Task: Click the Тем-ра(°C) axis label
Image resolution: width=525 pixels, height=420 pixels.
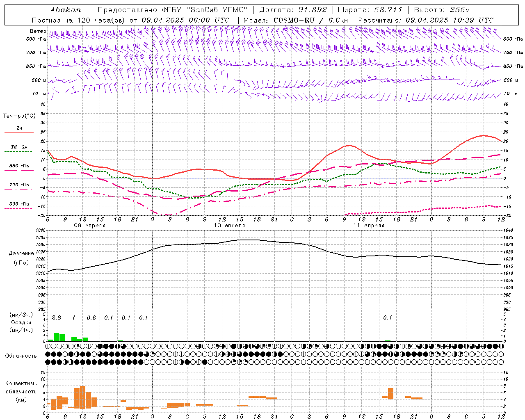Action: point(19,116)
